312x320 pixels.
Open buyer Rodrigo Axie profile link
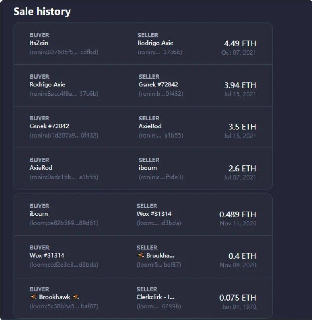coord(47,84)
